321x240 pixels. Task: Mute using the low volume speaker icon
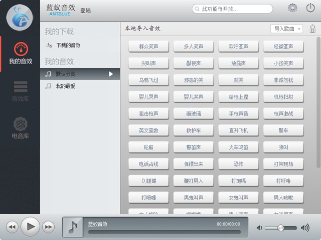pos(259,228)
